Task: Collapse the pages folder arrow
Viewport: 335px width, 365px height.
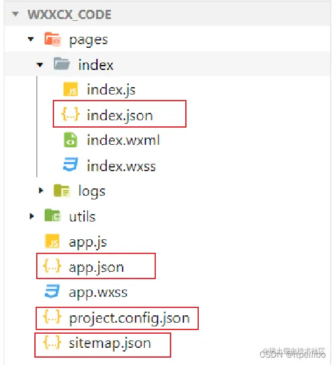Action: pyautogui.click(x=31, y=39)
